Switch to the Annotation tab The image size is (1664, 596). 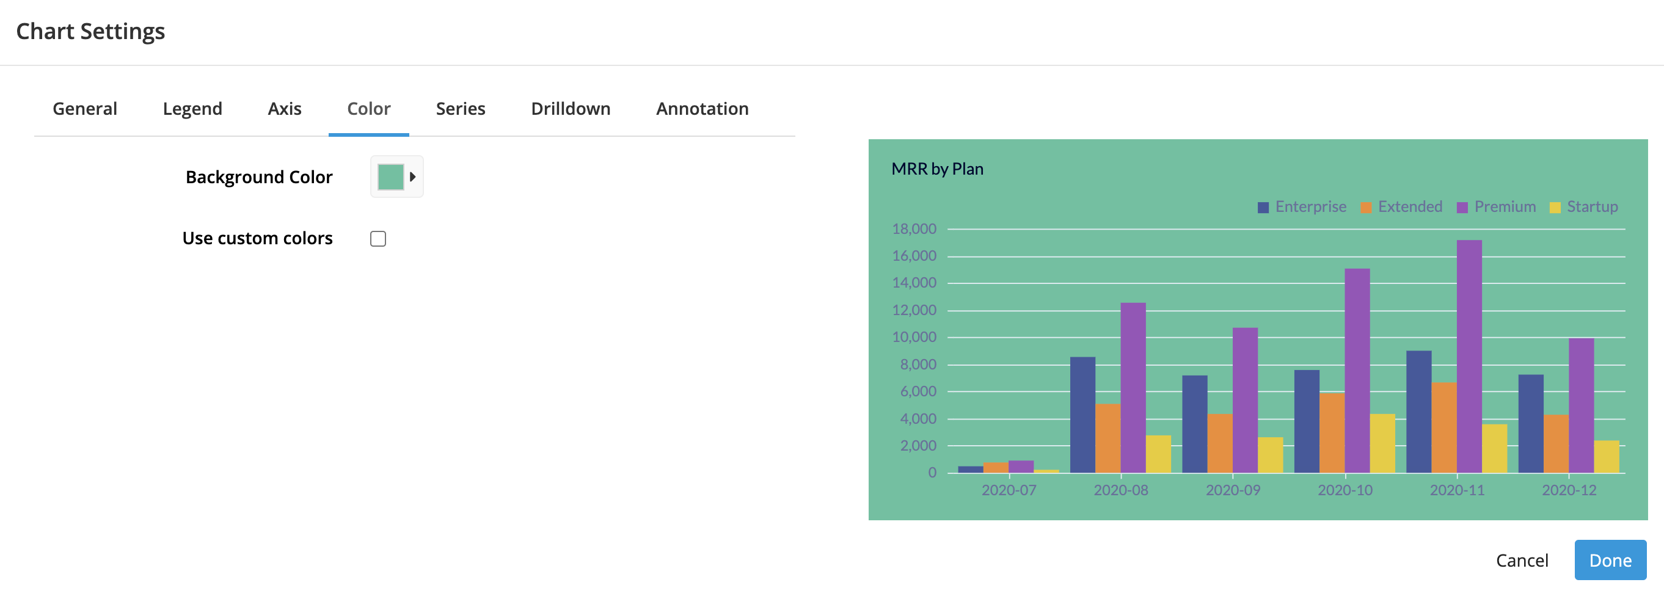coord(702,109)
